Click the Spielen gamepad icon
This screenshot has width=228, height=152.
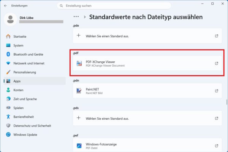(x=8, y=108)
